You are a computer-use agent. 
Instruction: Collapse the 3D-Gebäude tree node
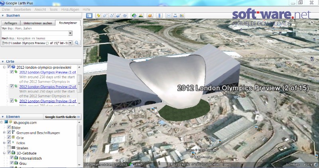click(x=4, y=153)
